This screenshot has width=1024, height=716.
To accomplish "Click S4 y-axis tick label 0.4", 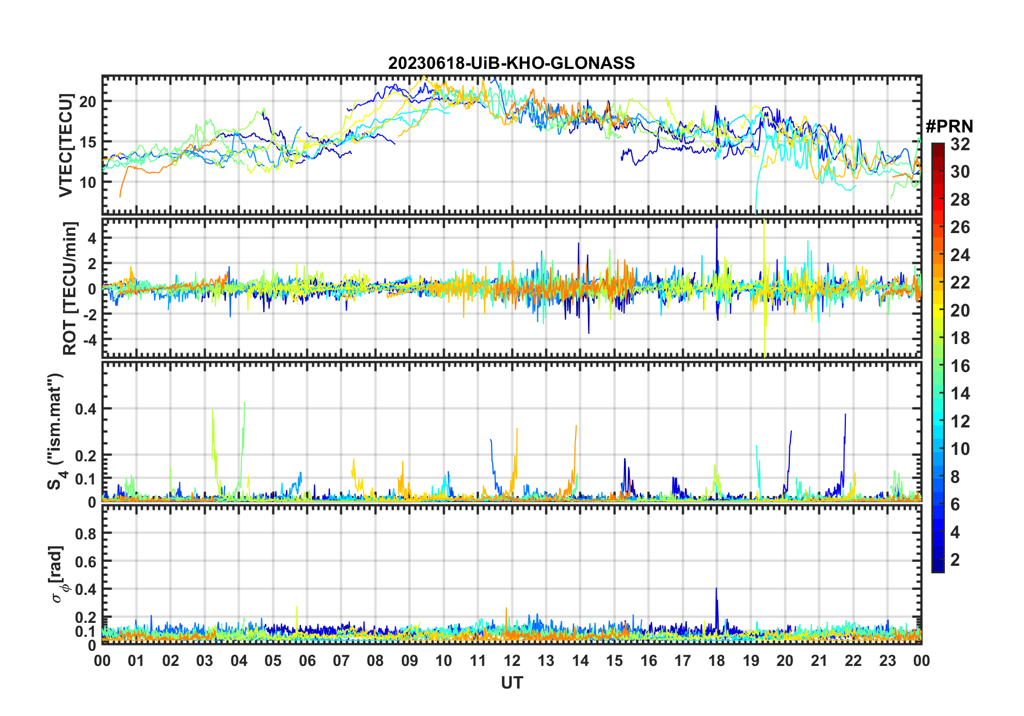I will click(86, 409).
